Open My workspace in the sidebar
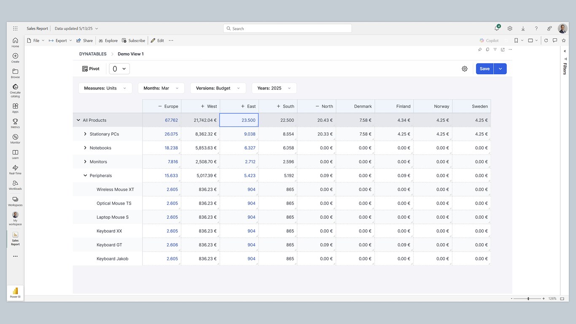Screen dimensions: 576x324 [x=15, y=219]
